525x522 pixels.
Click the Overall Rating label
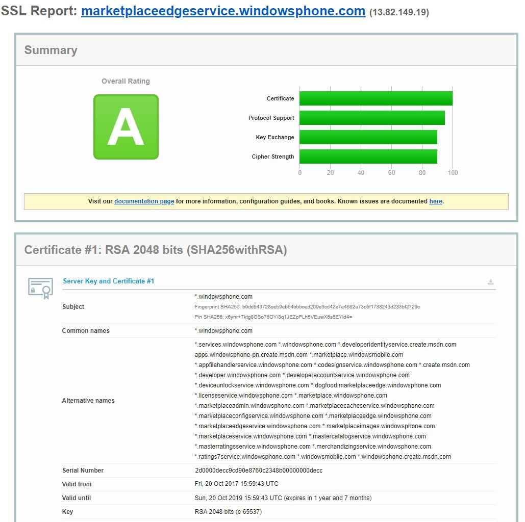pos(126,81)
